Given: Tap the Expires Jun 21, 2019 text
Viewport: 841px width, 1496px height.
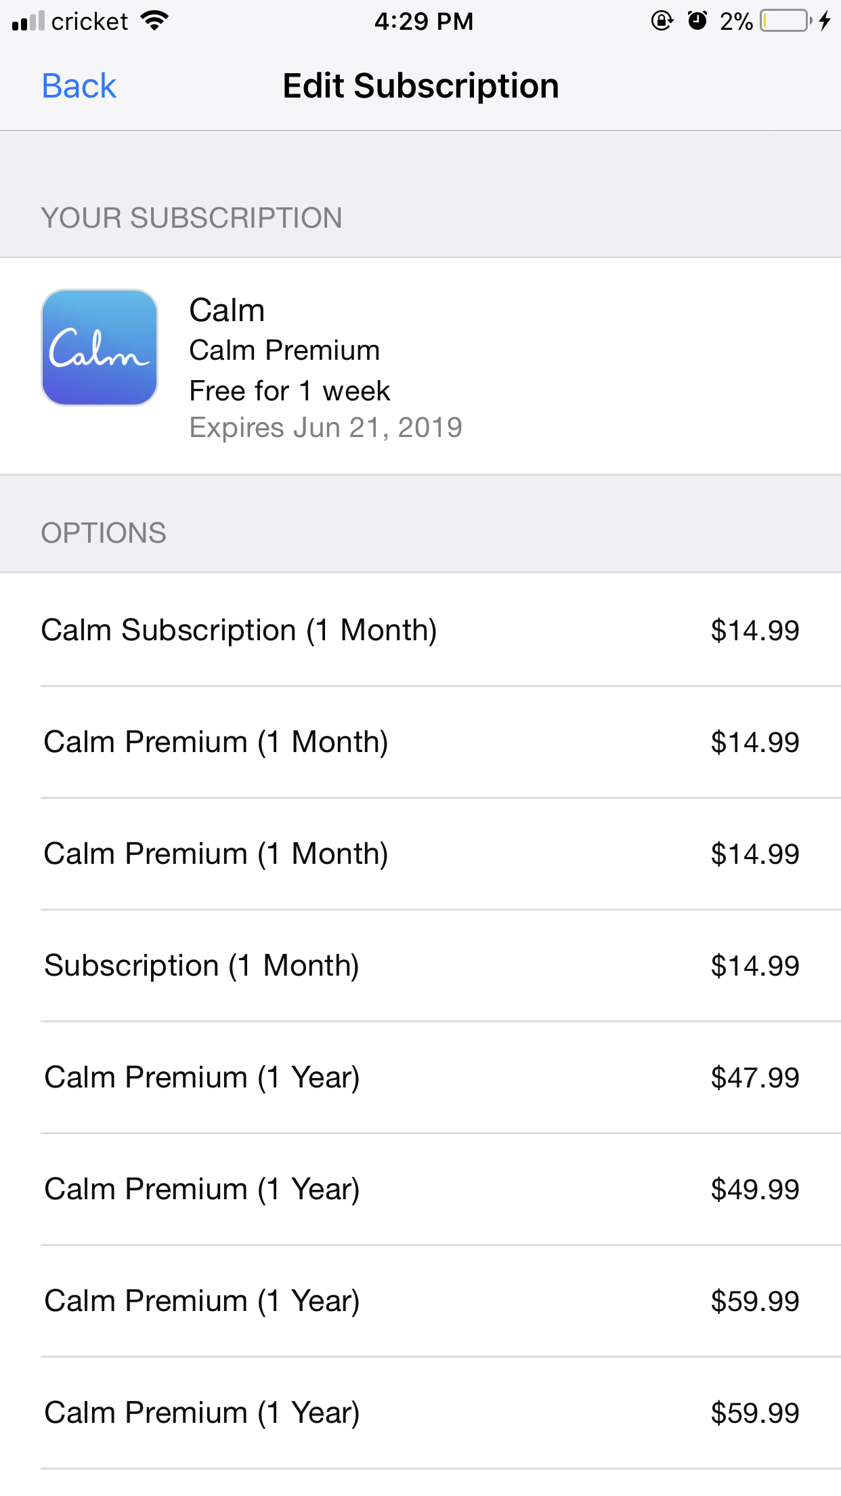Looking at the screenshot, I should coord(326,428).
